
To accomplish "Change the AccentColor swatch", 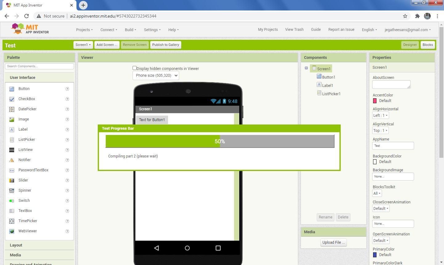I will [x=375, y=101].
